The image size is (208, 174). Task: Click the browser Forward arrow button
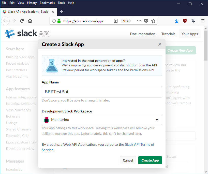point(14,21)
